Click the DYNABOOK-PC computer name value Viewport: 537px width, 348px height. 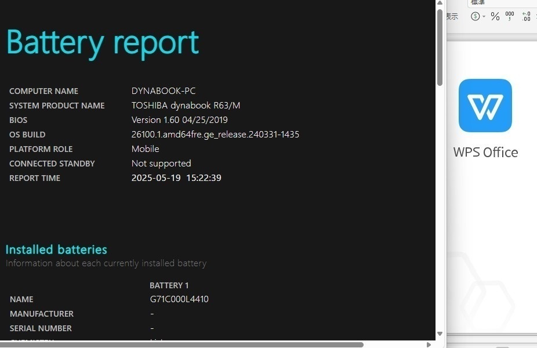[164, 90]
